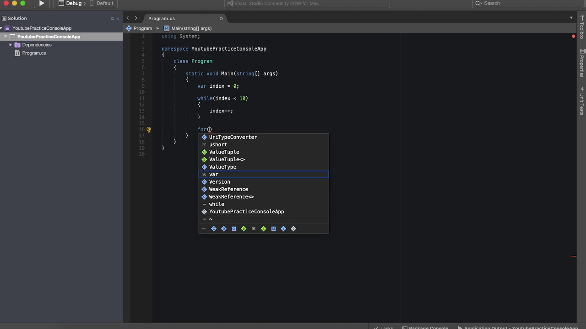Viewport: 586px width, 329px height.
Task: Click the Program class breadcrumb
Action: 139,28
